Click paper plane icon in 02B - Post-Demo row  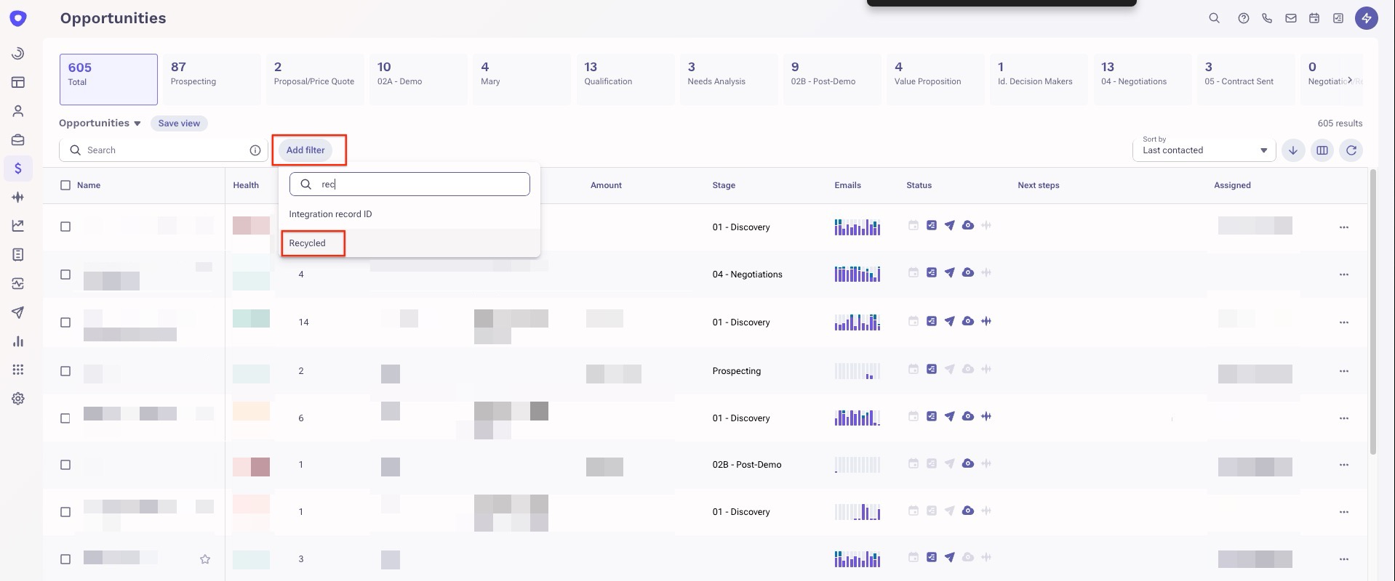(950, 463)
